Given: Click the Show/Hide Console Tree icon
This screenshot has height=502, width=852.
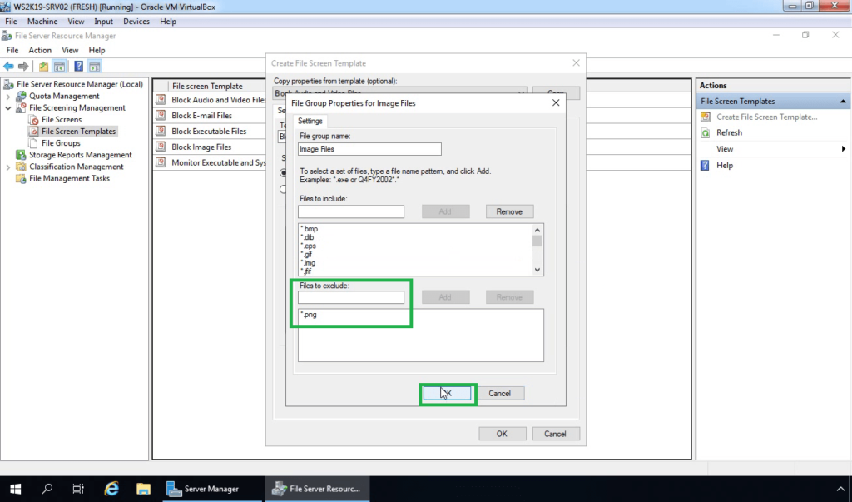Looking at the screenshot, I should pos(59,67).
